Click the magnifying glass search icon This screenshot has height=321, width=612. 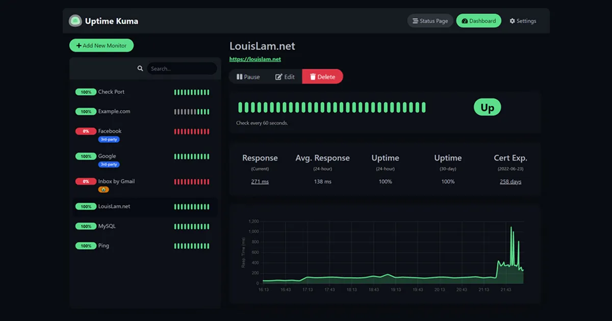[x=140, y=68]
